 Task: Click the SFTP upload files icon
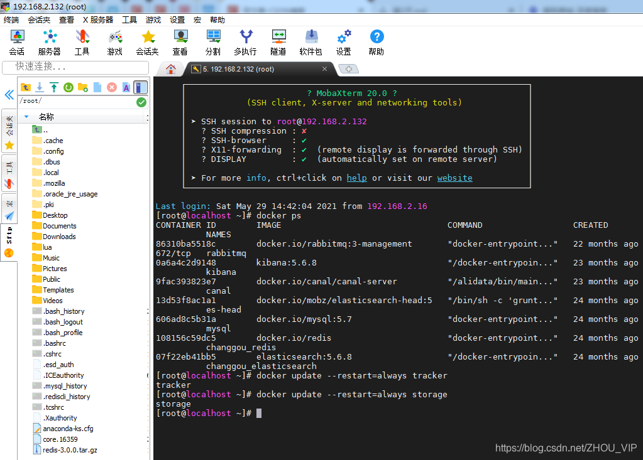(54, 87)
